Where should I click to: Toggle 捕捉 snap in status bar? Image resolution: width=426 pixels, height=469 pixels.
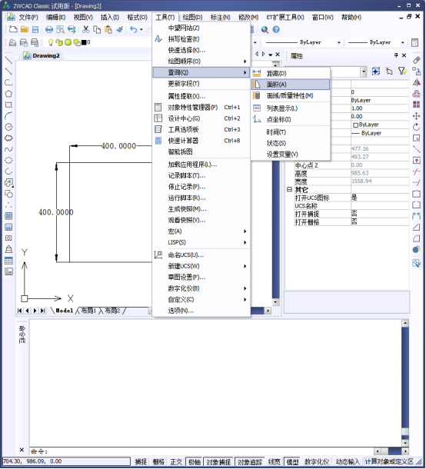[141, 462]
